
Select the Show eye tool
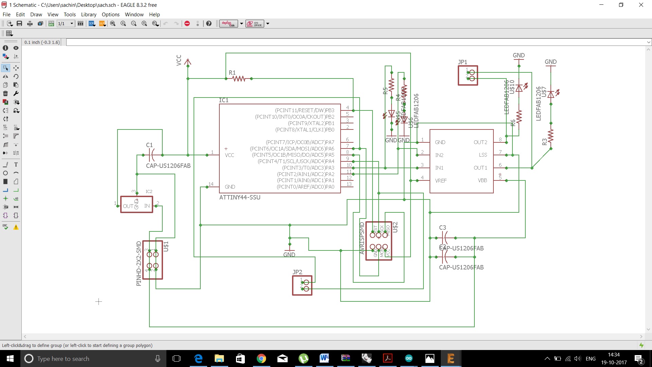click(16, 48)
